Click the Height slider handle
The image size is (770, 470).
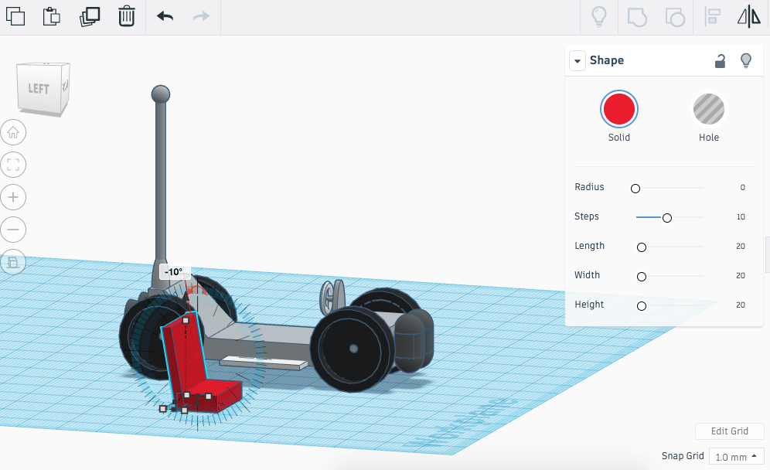pyautogui.click(x=642, y=306)
